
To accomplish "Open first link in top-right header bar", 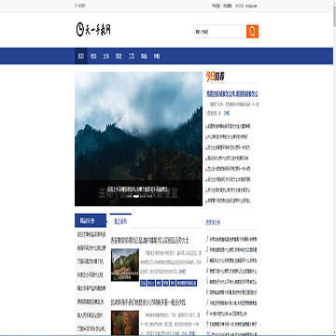I will (x=216, y=6).
